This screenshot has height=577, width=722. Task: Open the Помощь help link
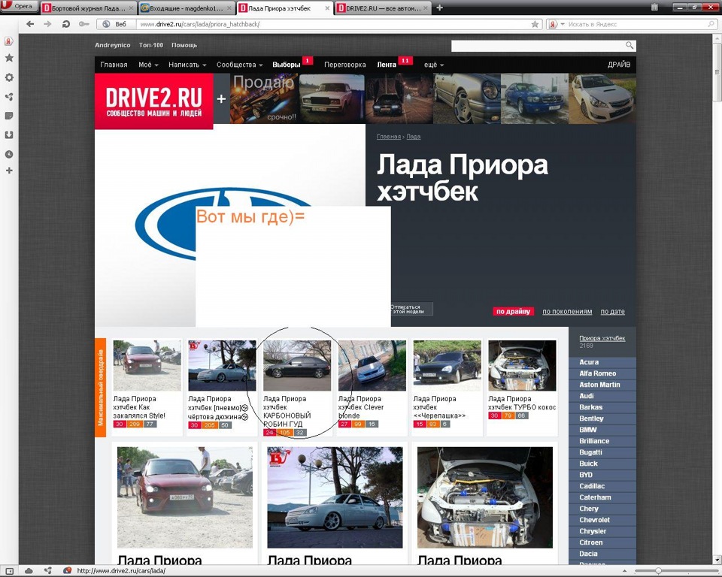184,45
